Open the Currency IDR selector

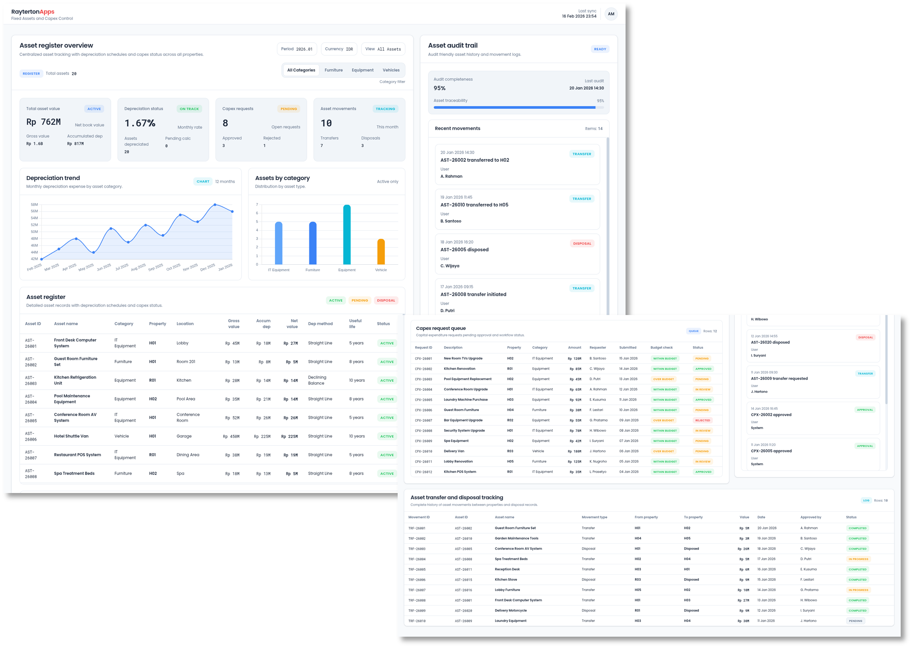[339, 49]
